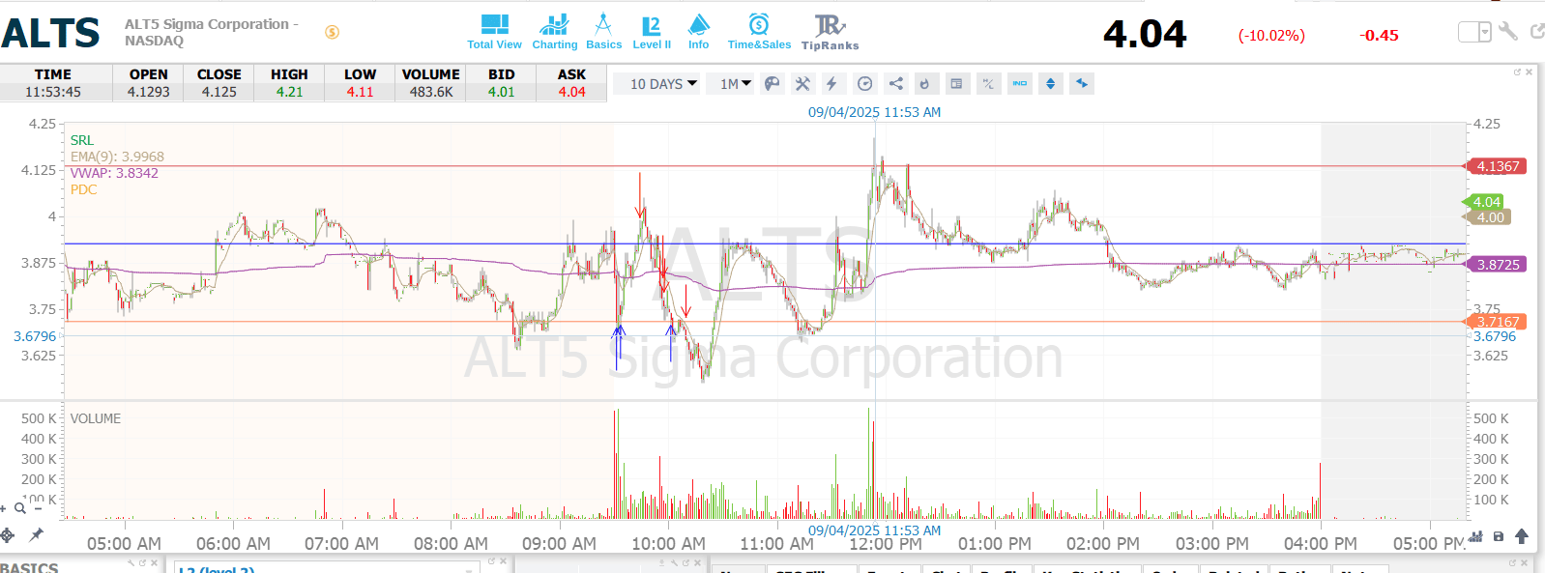Click the magnifier zoom icon
The image size is (1545, 573).
(x=20, y=507)
